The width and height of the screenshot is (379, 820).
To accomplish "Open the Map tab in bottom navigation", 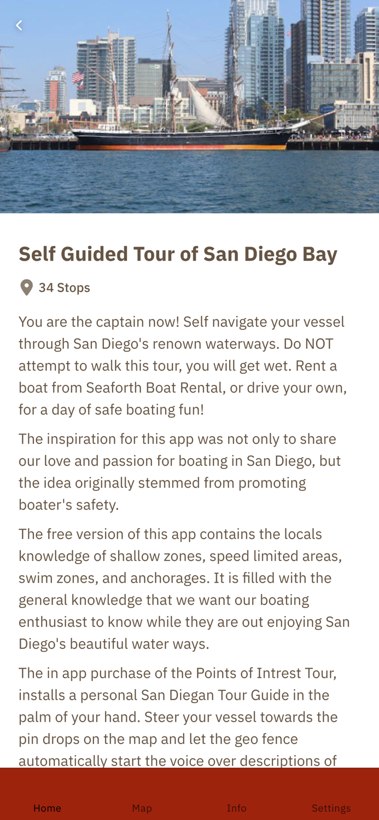I will pyautogui.click(x=142, y=807).
